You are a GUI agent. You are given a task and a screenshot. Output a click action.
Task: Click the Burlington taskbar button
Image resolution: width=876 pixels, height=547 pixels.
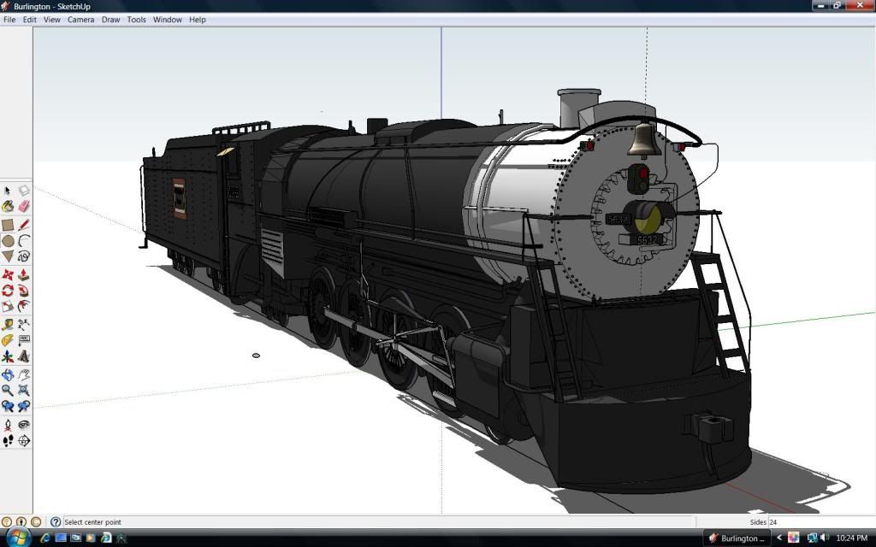[737, 538]
